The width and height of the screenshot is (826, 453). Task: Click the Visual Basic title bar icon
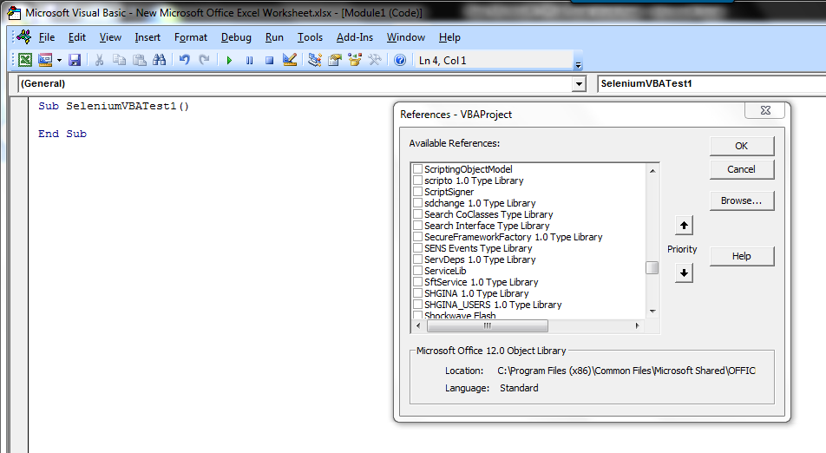click(14, 13)
